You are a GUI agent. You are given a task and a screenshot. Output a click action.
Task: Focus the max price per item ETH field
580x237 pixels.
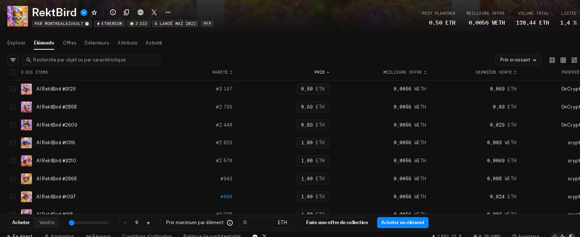click(x=264, y=222)
